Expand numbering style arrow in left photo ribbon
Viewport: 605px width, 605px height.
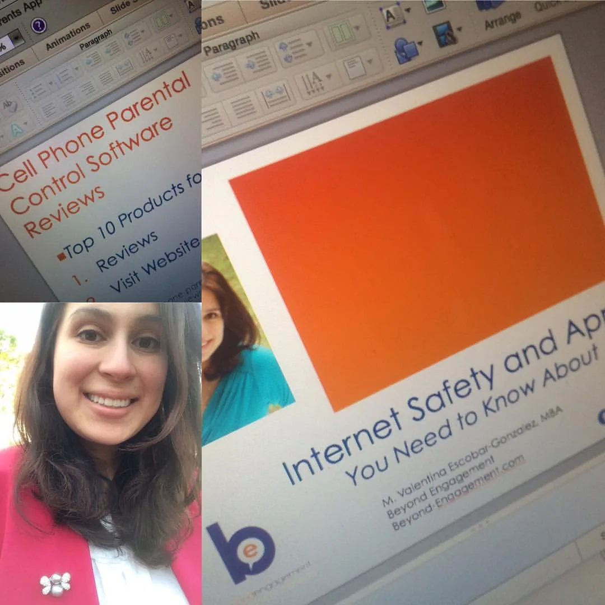click(x=77, y=69)
